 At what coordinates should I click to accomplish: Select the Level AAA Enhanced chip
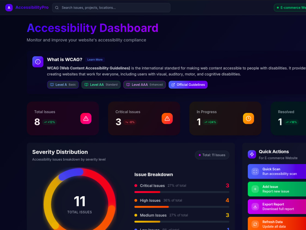click(144, 85)
